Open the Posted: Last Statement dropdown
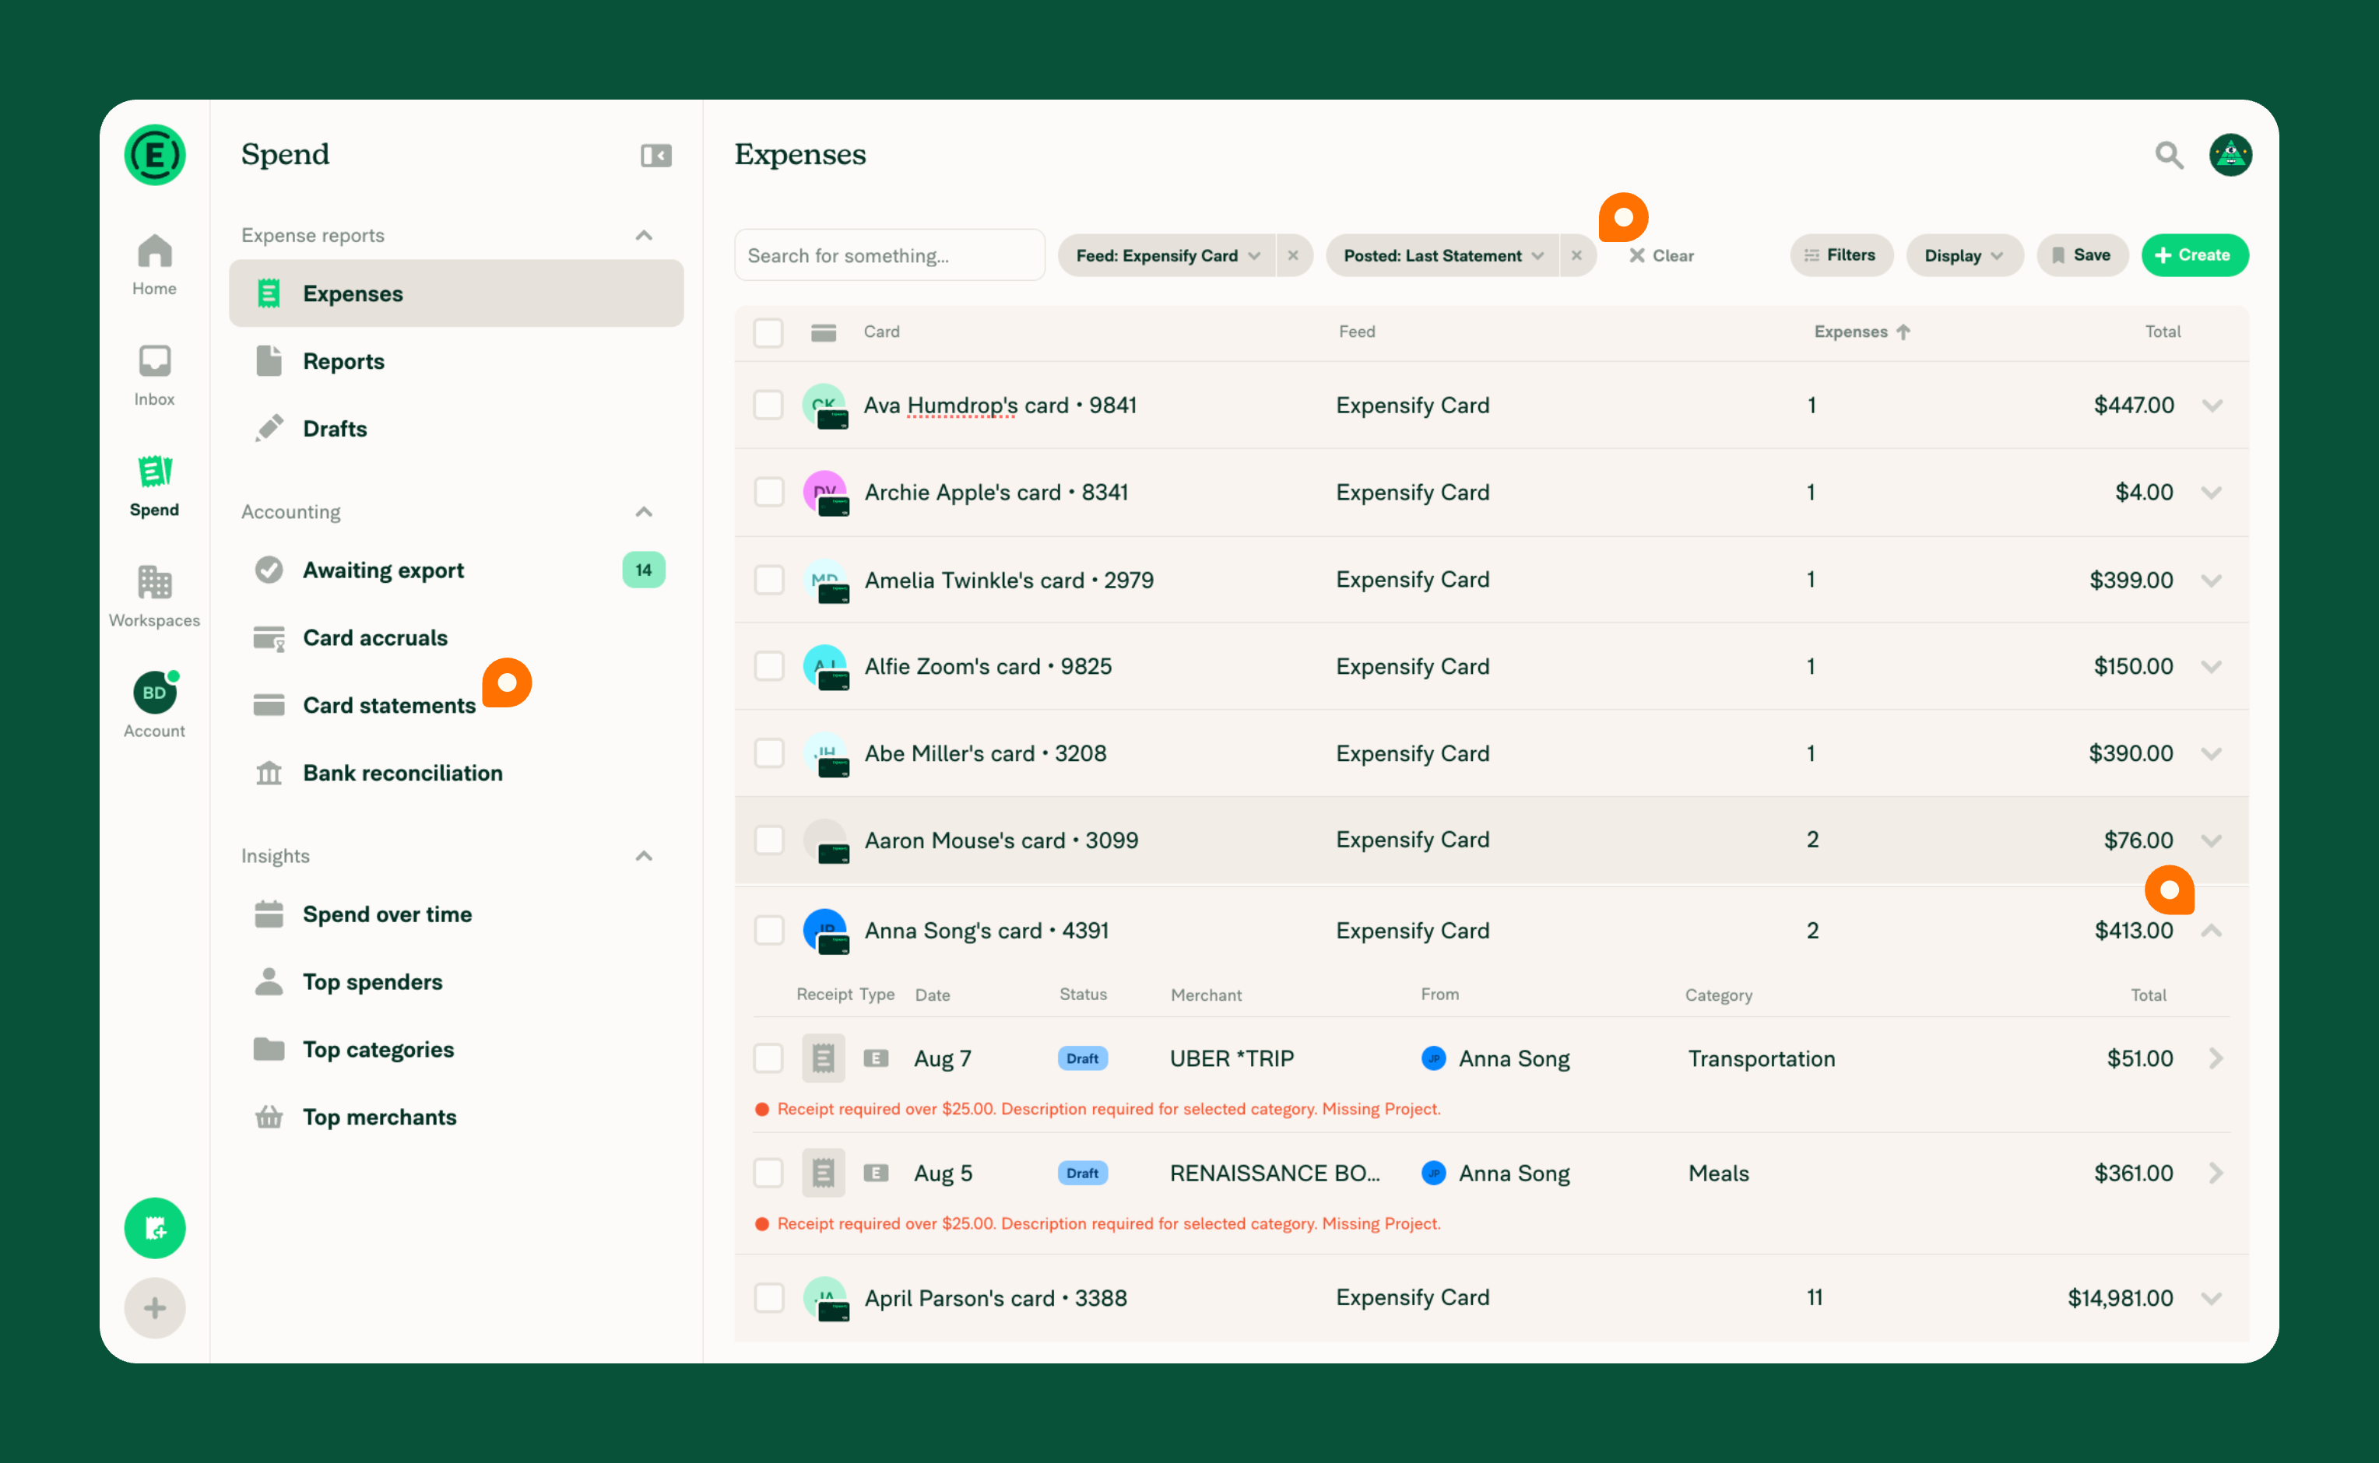Screen dimensions: 2379x1463 click(x=1442, y=255)
